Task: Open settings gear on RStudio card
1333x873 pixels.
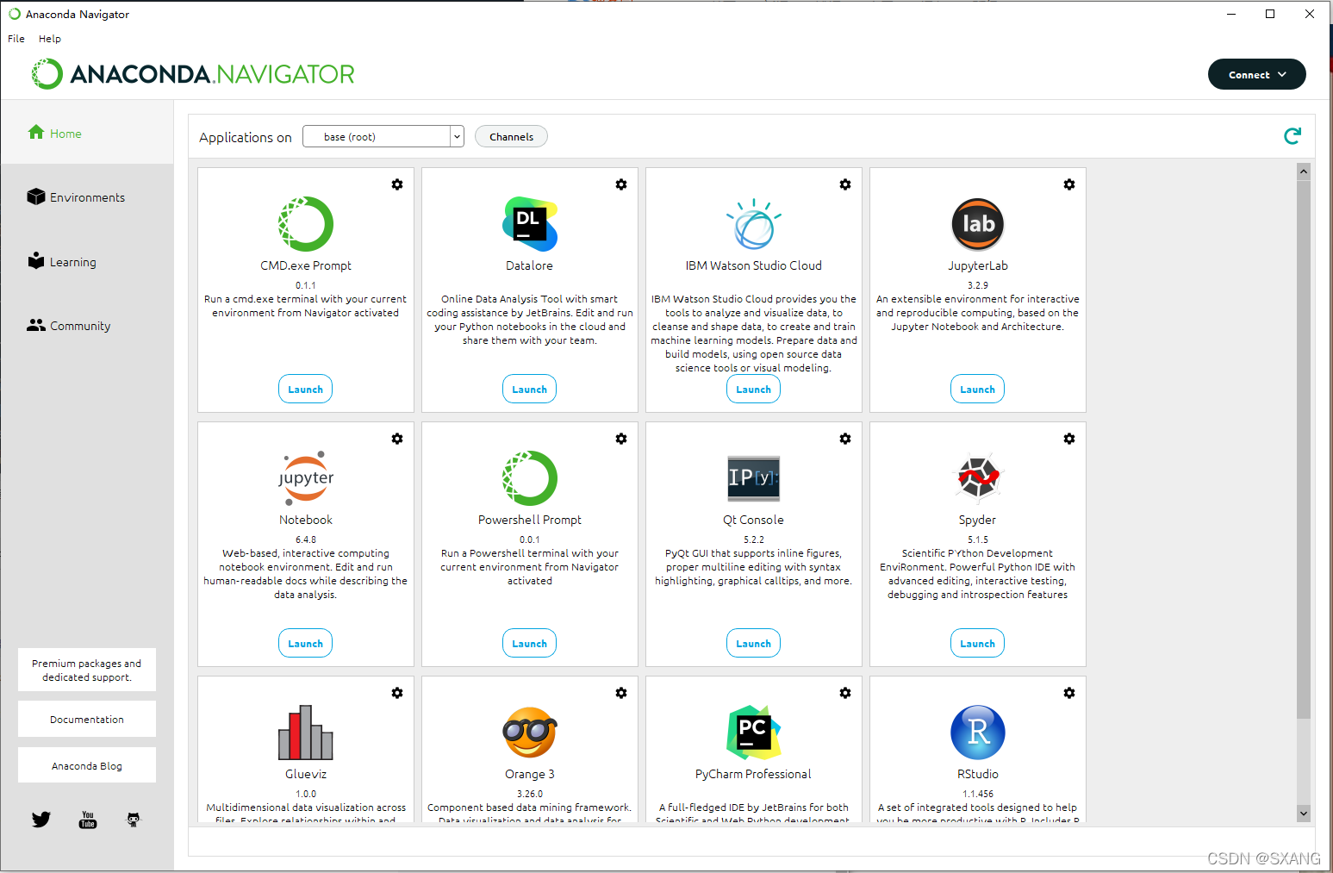Action: (x=1069, y=693)
